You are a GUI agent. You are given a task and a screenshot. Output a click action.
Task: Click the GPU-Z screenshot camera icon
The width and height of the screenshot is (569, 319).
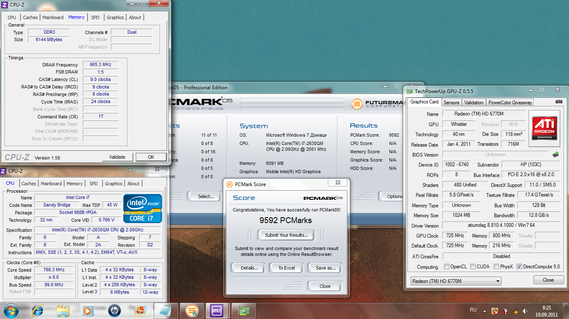pos(559,102)
